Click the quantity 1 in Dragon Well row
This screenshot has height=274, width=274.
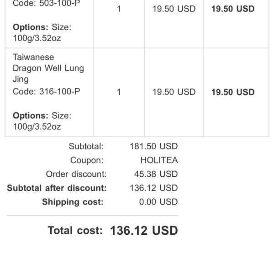119,92
